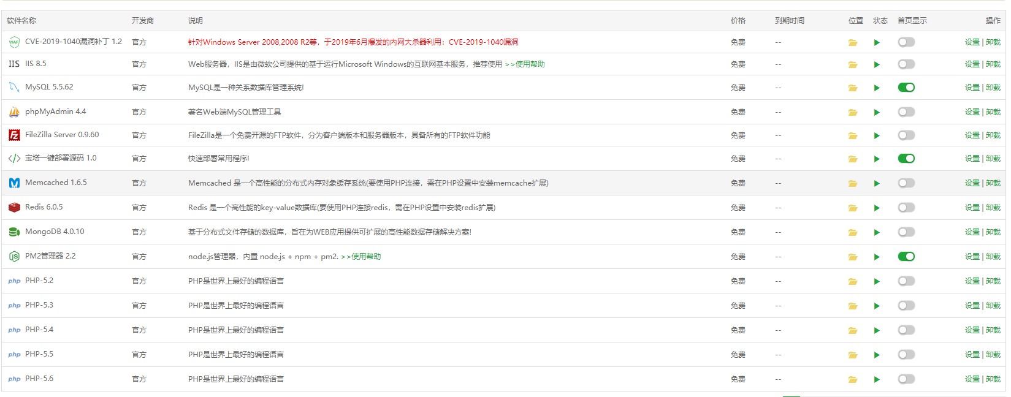Select the phpMyAdmin 4.4 software name
The height and width of the screenshot is (397, 1011).
coord(56,112)
